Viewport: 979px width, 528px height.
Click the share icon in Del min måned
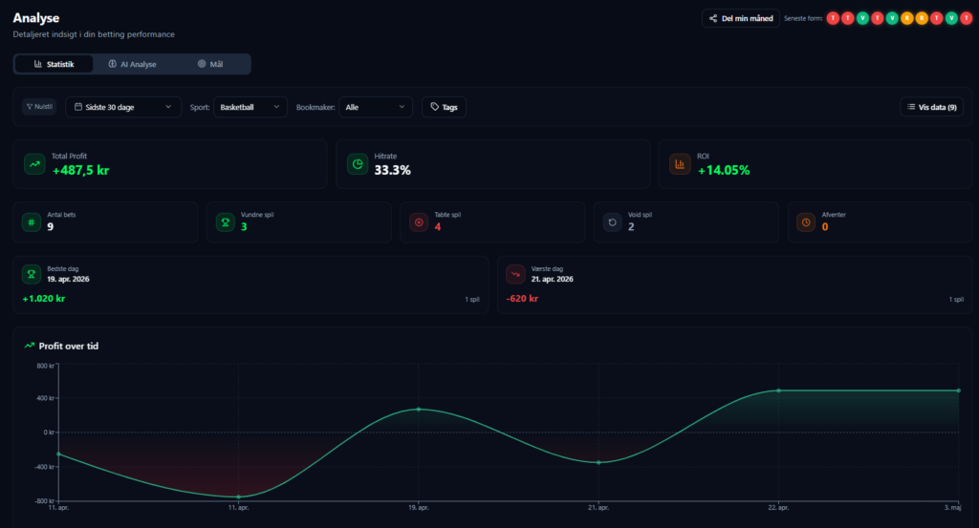click(713, 18)
